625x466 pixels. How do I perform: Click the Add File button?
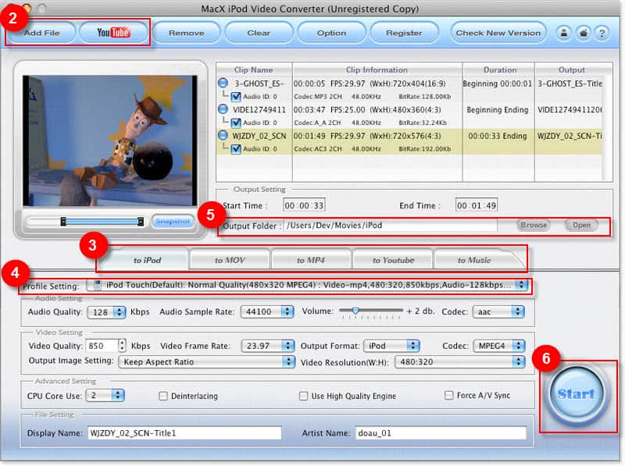point(42,33)
